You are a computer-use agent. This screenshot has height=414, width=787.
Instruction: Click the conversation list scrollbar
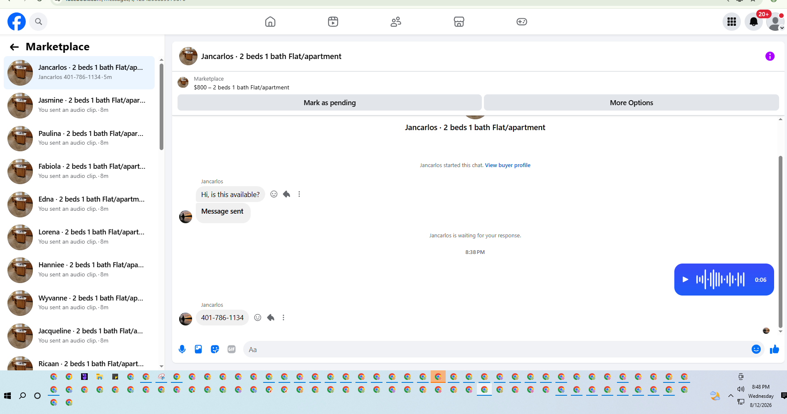[161, 107]
